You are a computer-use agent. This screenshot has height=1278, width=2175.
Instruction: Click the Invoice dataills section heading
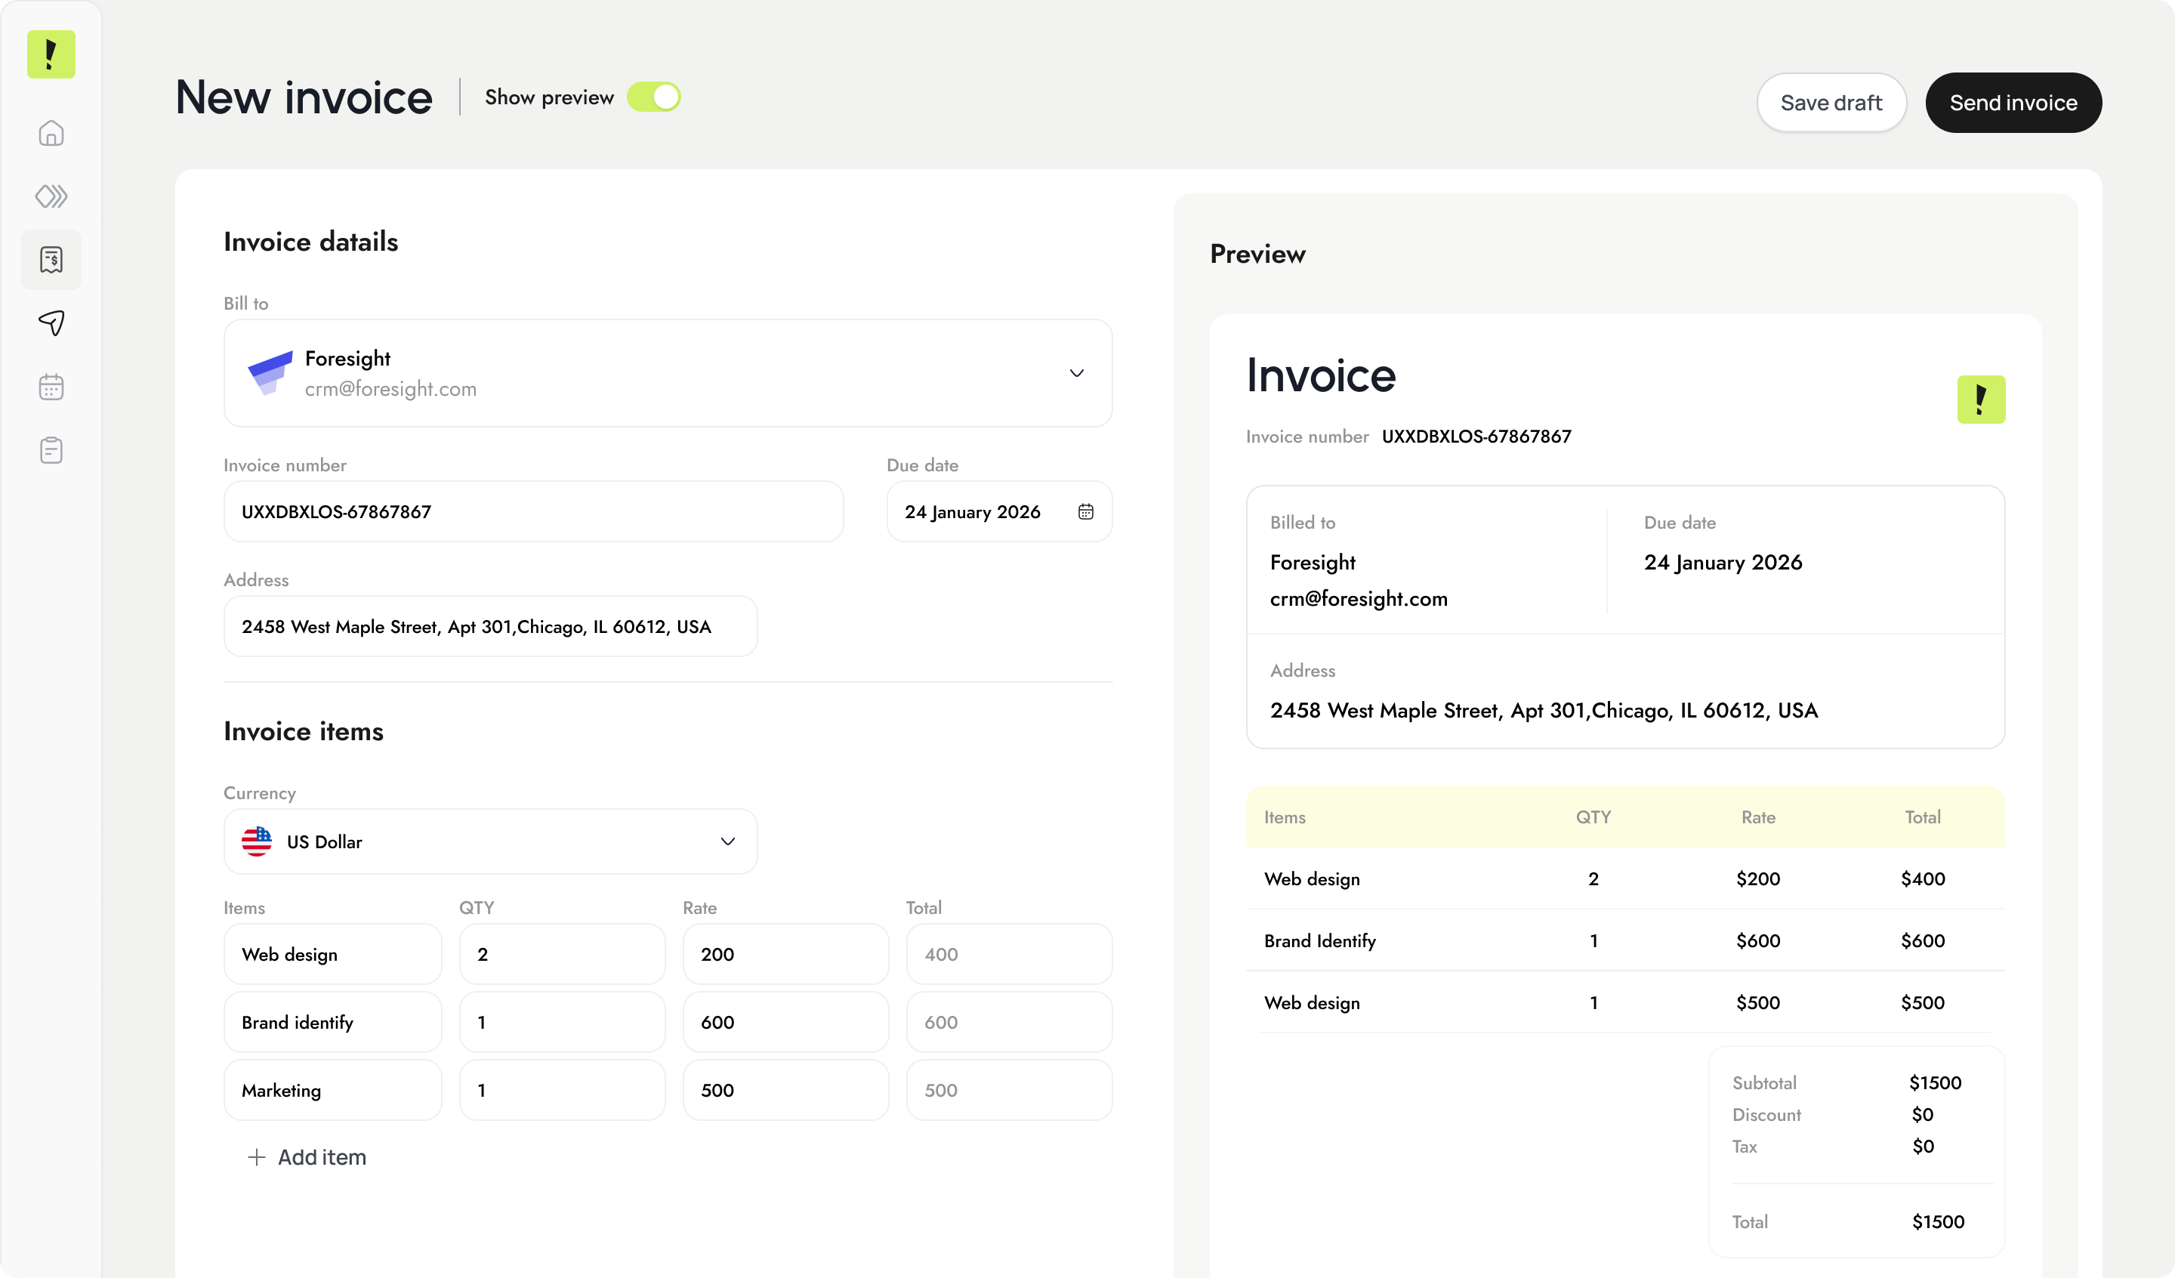(310, 242)
